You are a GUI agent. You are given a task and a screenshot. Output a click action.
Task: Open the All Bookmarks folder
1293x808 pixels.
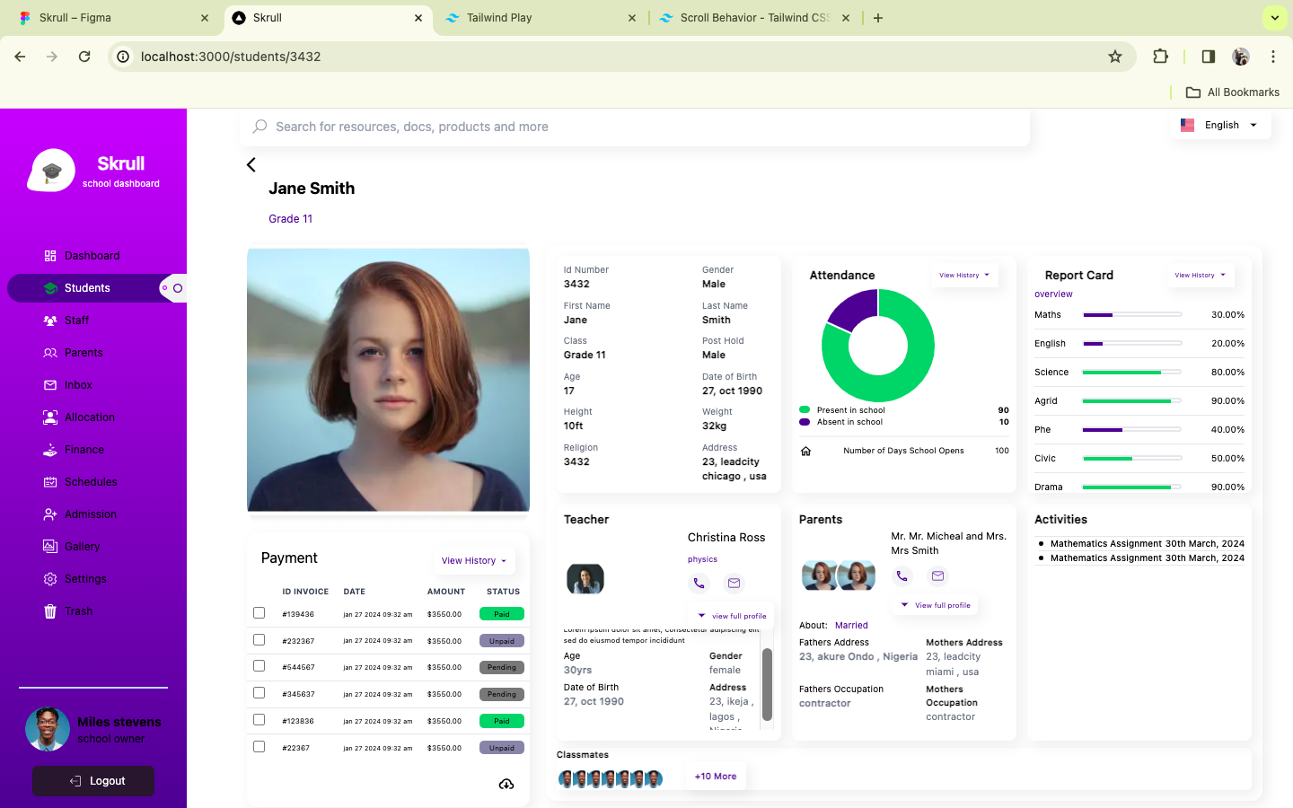(x=1233, y=92)
